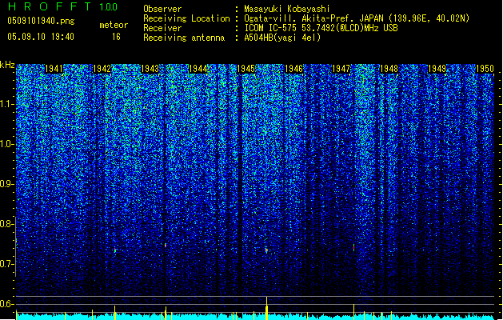Click the filename 0509101940.png
503x320 pixels.
click(41, 22)
